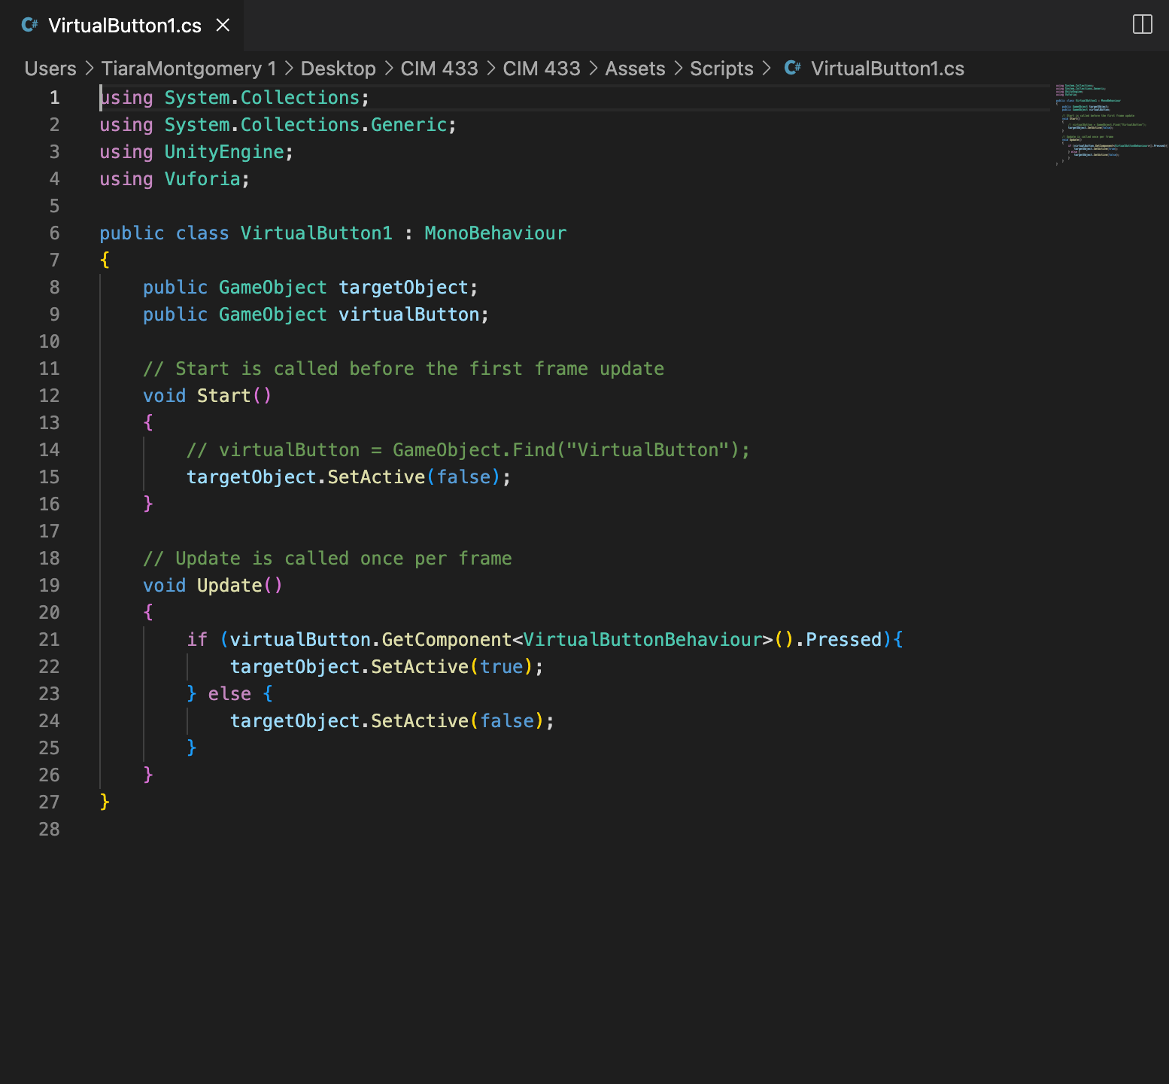
Task: Click line number 1 in gutter
Action: point(54,98)
